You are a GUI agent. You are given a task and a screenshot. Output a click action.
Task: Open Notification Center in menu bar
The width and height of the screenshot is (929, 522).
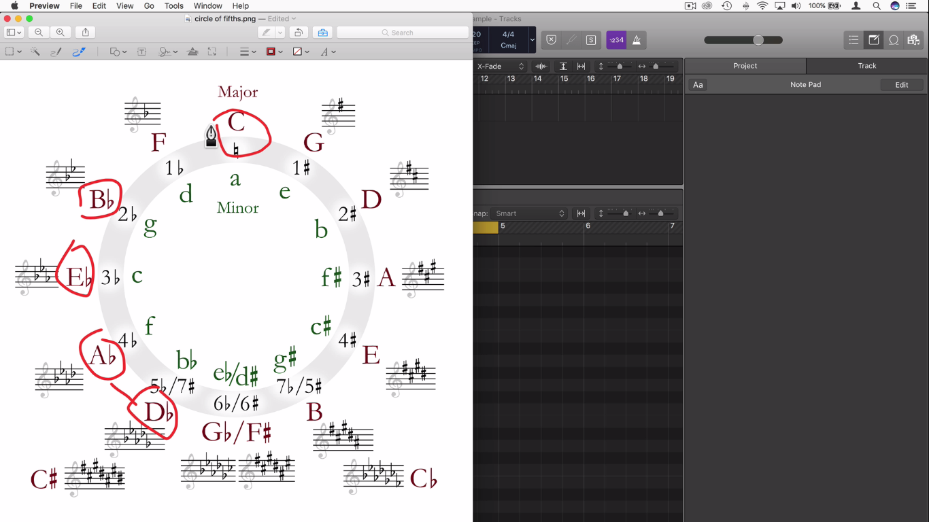click(911, 5)
